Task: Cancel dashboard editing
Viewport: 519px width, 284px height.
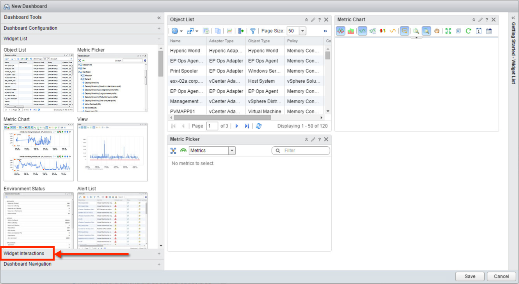Action: tap(501, 276)
